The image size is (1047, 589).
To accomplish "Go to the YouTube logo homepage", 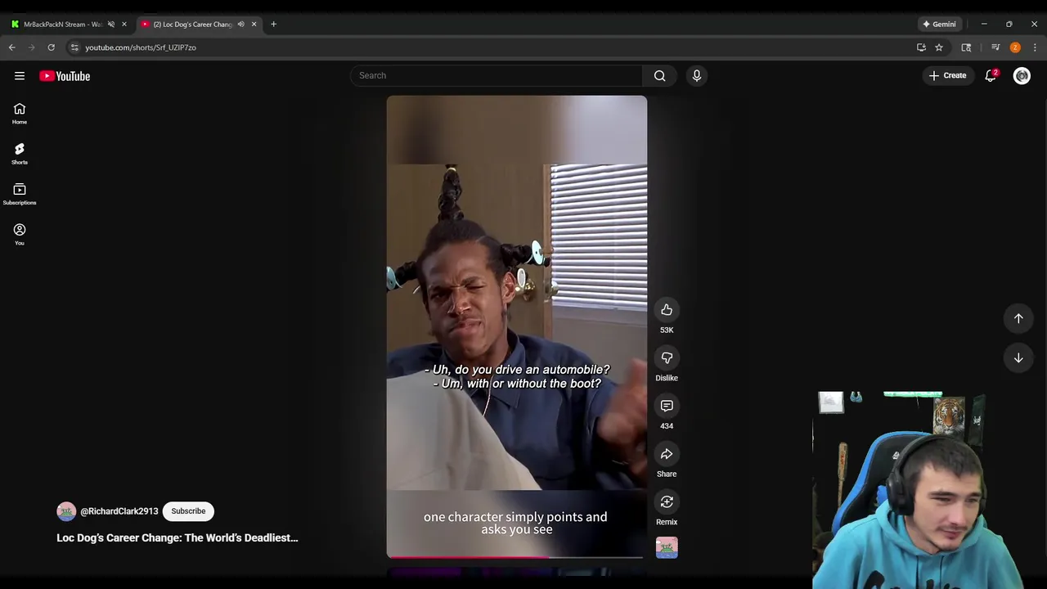I will tap(65, 76).
